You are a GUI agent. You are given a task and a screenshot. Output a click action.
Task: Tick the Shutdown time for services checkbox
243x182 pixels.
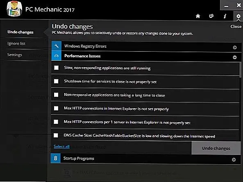(56, 81)
